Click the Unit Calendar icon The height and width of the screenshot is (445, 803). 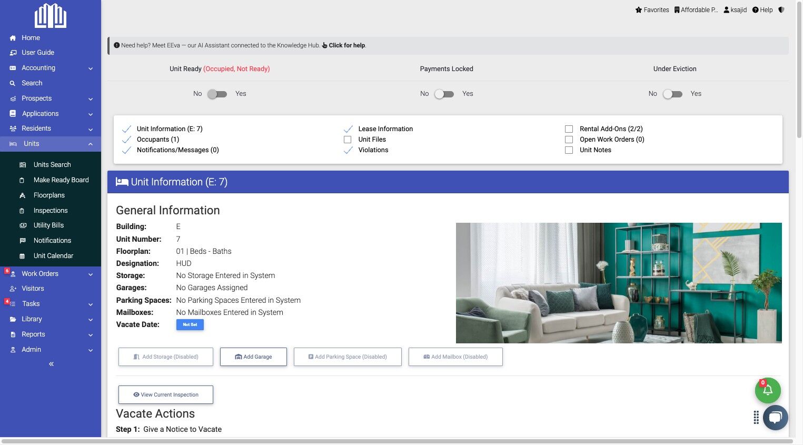(22, 256)
